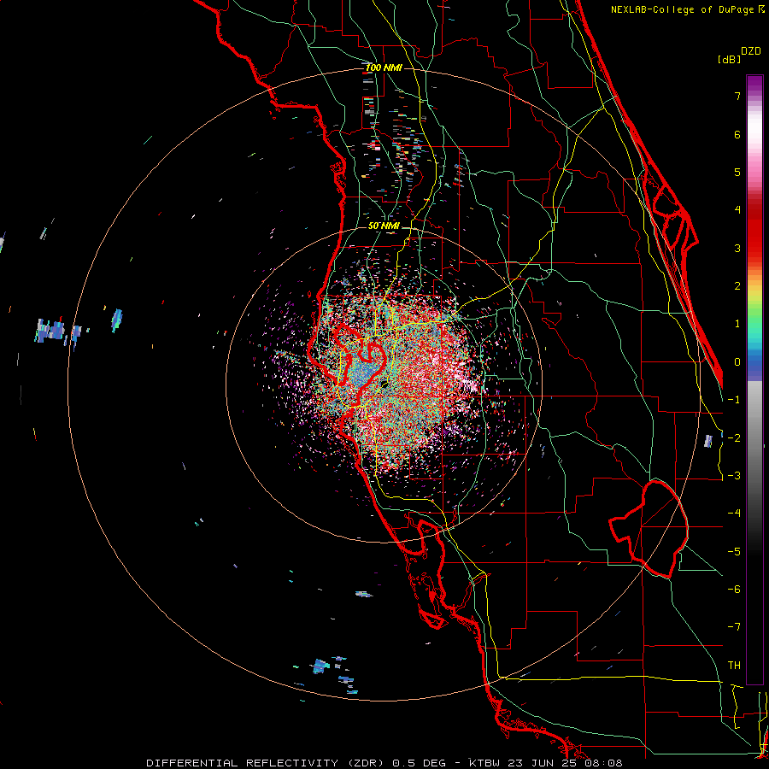This screenshot has height=769, width=769.
Task: Click the 50 NMI range ring label
Action: coord(384,226)
